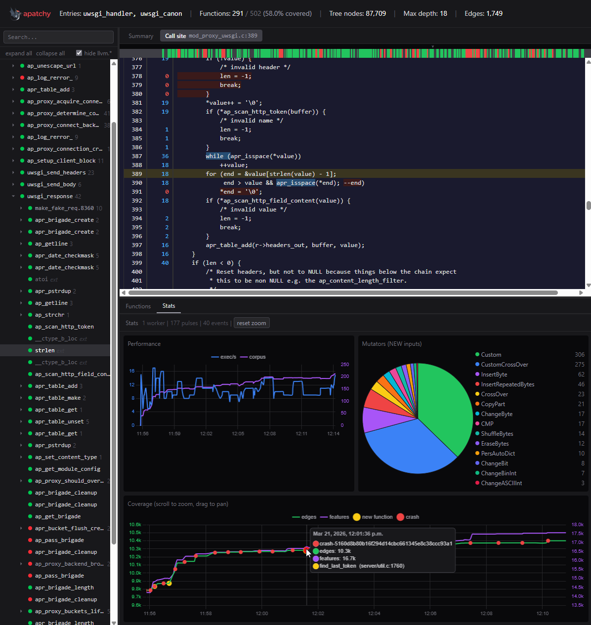
Task: Focus the Search input field
Action: 58,37
